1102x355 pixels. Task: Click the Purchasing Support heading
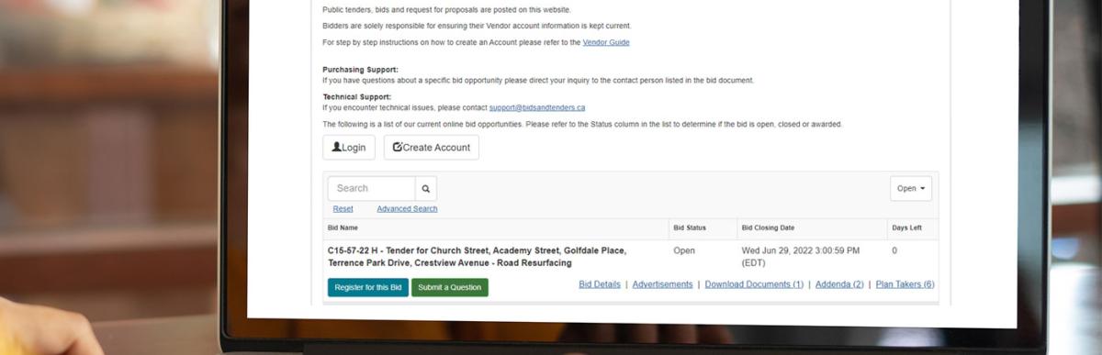(x=360, y=70)
